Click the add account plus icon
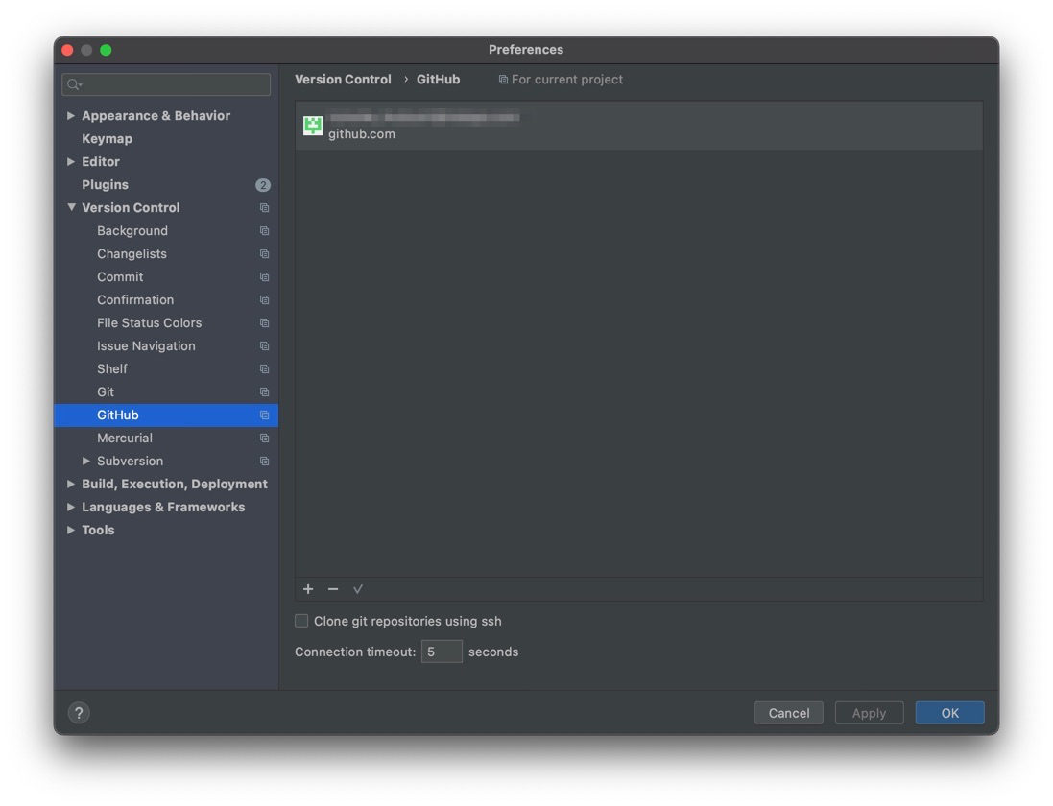Image resolution: width=1053 pixels, height=806 pixels. pyautogui.click(x=308, y=589)
